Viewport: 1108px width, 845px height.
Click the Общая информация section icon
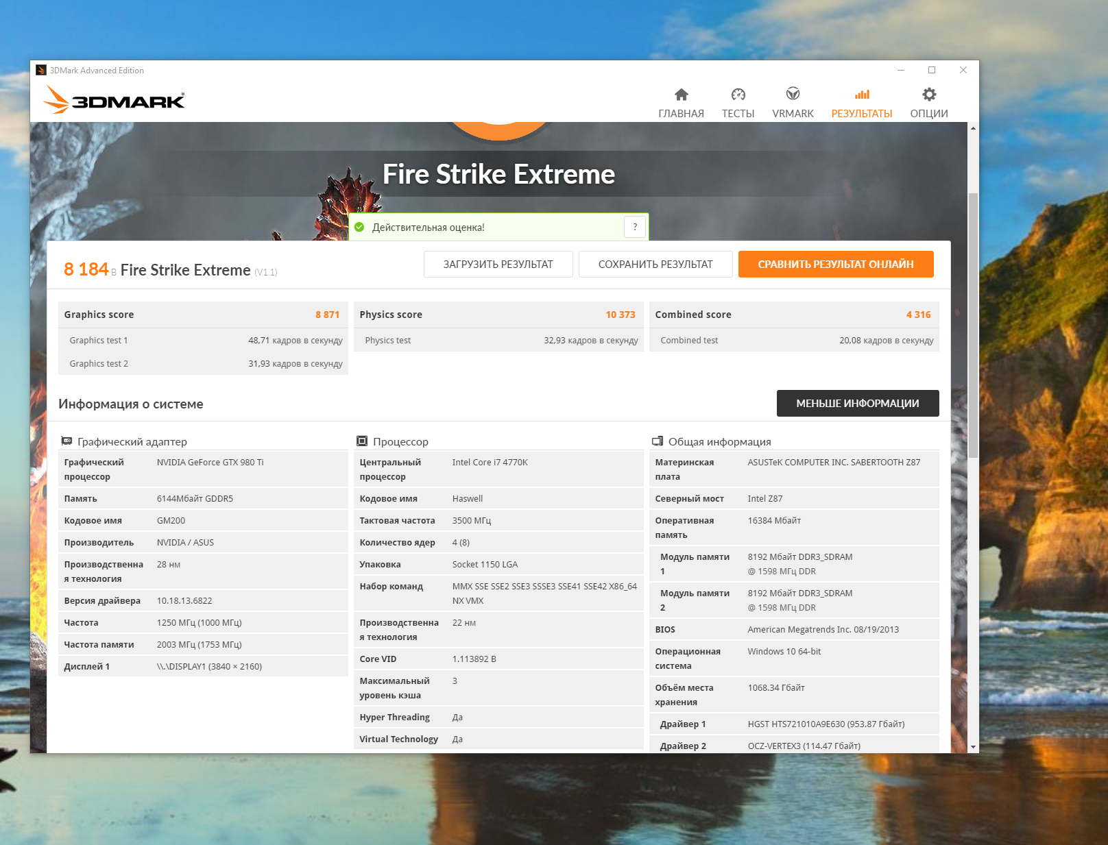point(658,441)
